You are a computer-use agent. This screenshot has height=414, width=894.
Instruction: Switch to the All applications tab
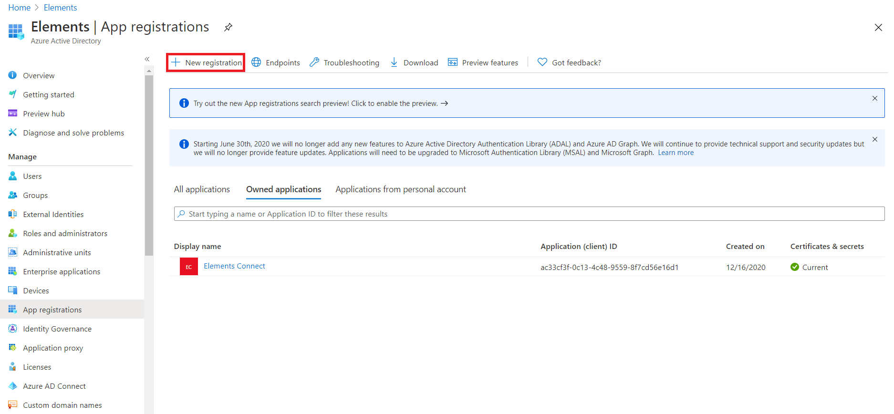[x=202, y=189]
